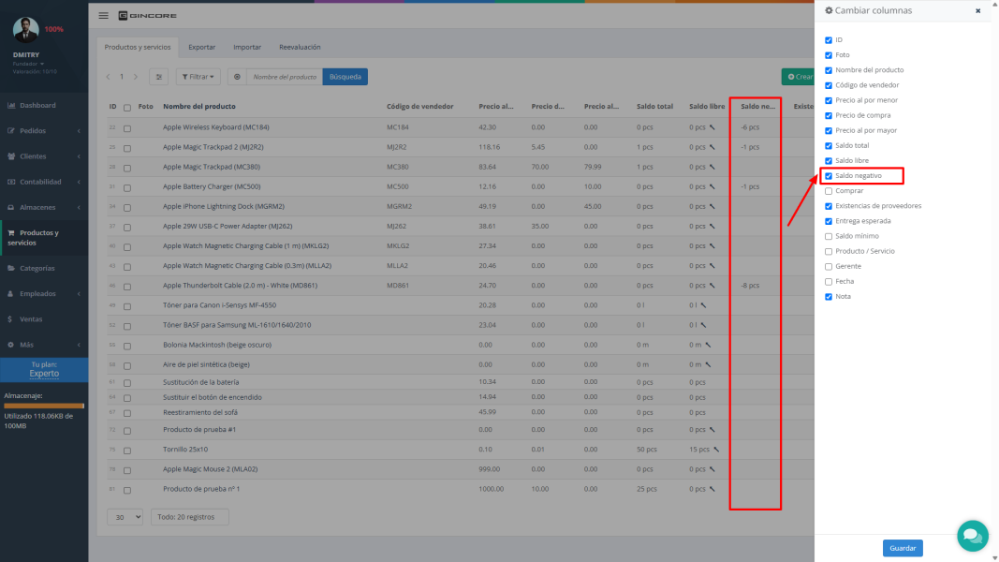
Task: Edit free balance for Apple Magic Mouse 2
Action: pyautogui.click(x=713, y=469)
